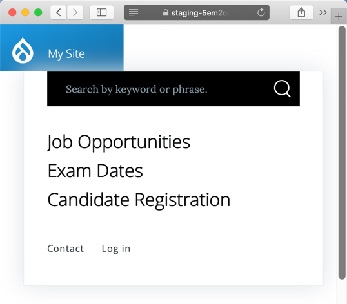Follow the Log in link
This screenshot has width=347, height=304.
116,249
